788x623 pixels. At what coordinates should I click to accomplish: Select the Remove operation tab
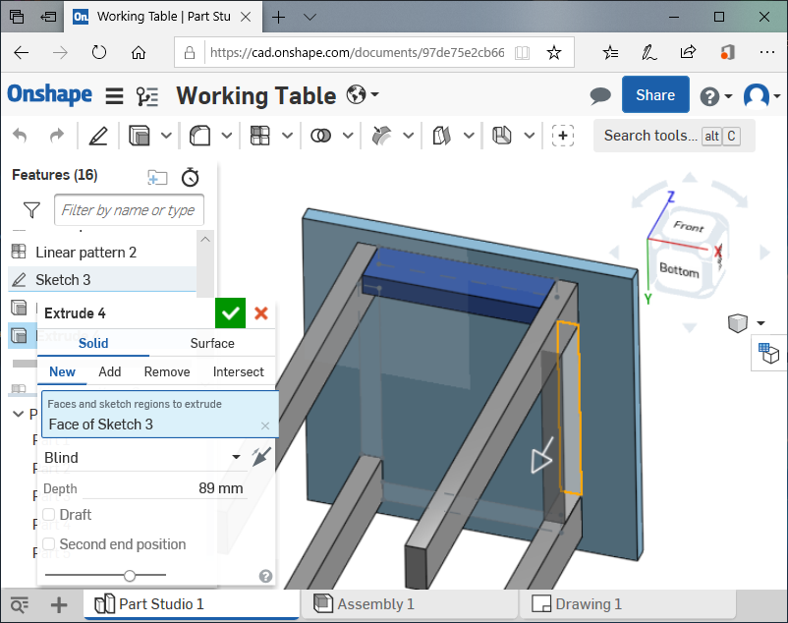coord(167,371)
